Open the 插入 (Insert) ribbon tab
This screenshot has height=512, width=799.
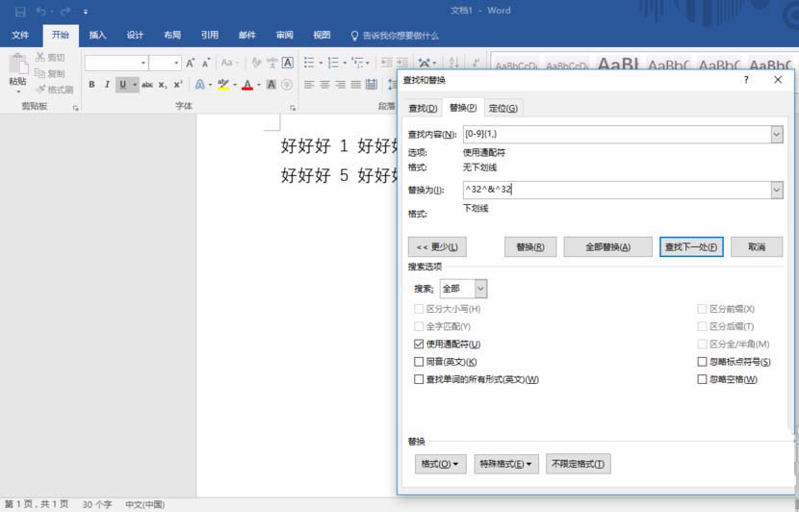pos(97,36)
